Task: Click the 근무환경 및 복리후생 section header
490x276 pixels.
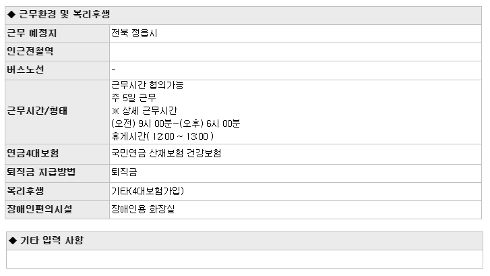Action: pyautogui.click(x=243, y=16)
